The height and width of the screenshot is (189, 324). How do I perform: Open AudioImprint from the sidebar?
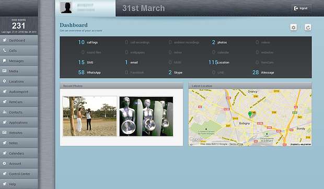click(x=19, y=92)
